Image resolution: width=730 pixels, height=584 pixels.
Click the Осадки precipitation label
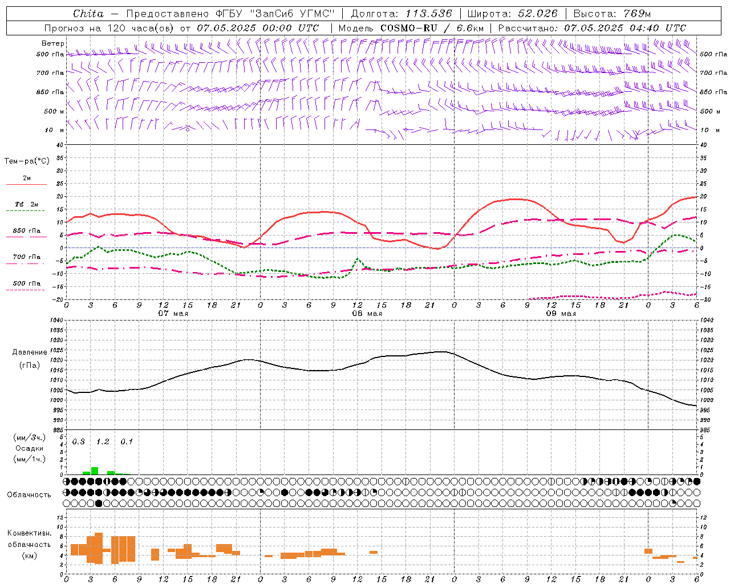pos(29,448)
